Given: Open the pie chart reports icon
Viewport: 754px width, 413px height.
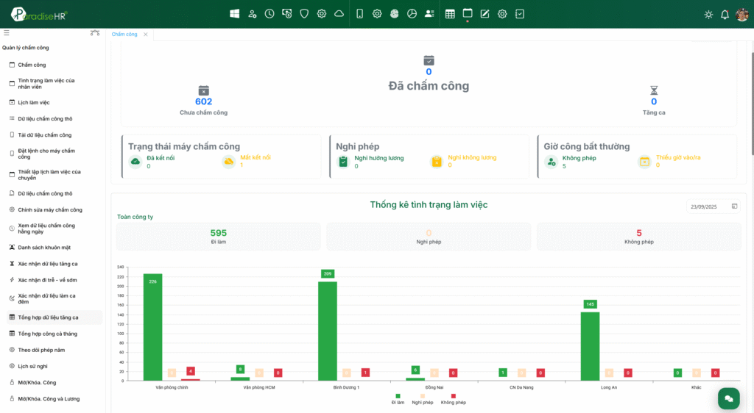Looking at the screenshot, I should pyautogui.click(x=412, y=14).
